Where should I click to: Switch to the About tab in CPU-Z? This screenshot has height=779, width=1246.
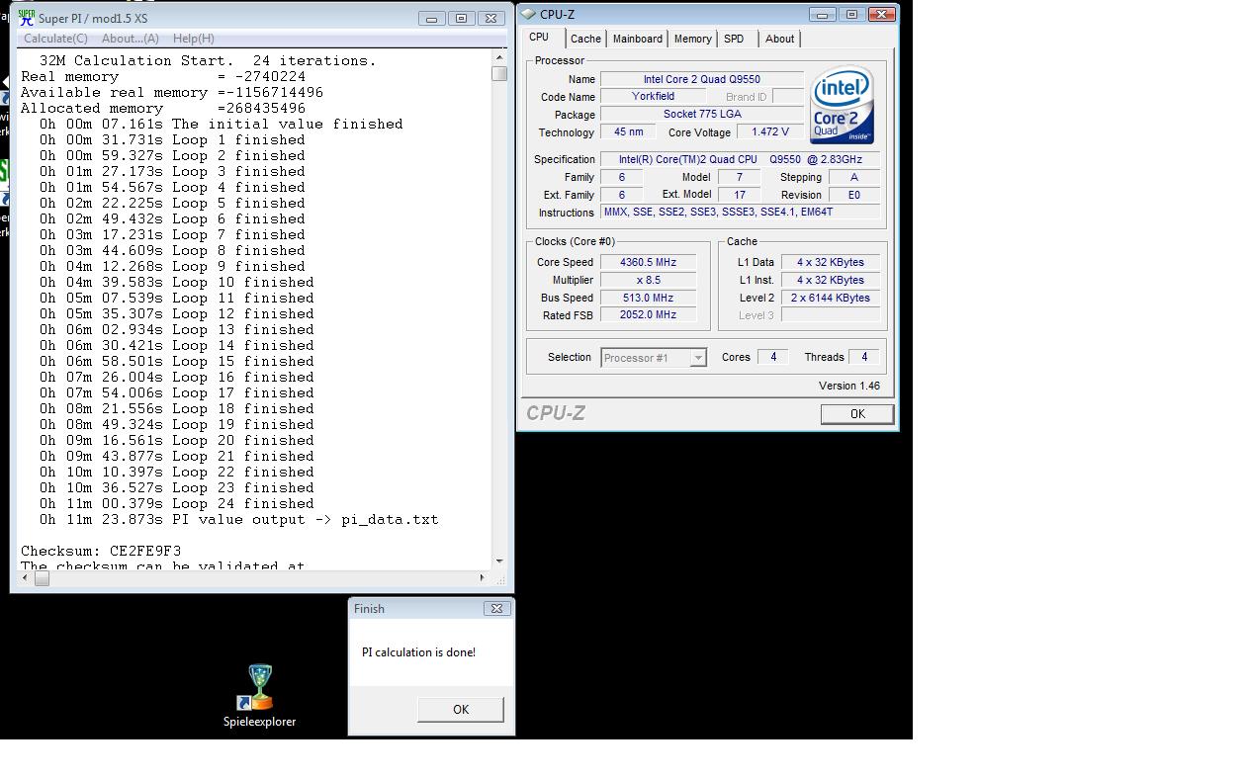(x=779, y=39)
